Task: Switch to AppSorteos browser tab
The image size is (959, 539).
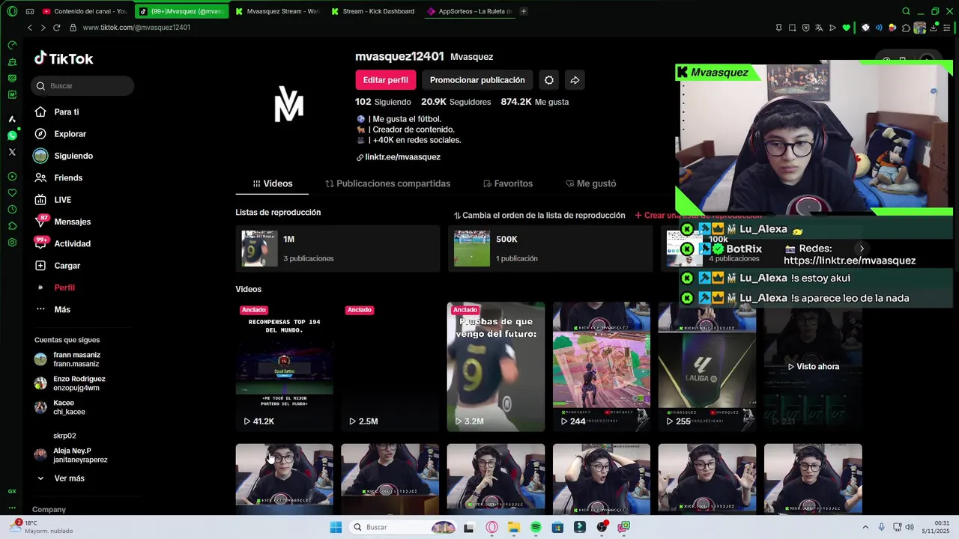Action: coord(468,11)
